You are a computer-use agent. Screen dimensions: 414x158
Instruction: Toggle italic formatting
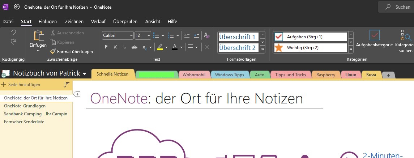tap(115, 47)
